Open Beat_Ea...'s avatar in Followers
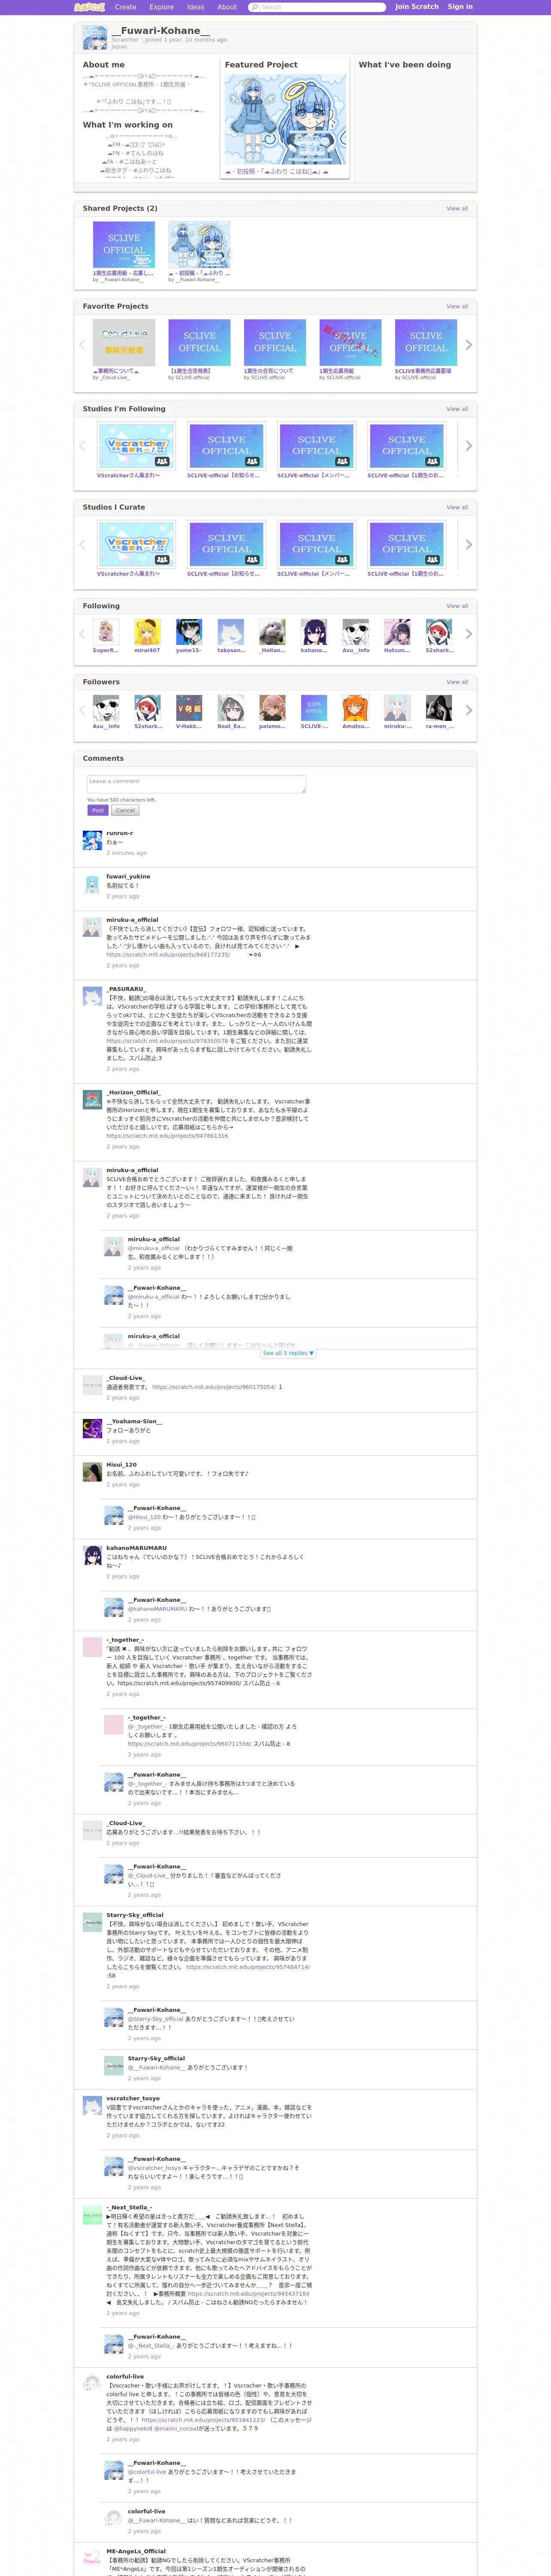551x2576 pixels. tap(231, 708)
